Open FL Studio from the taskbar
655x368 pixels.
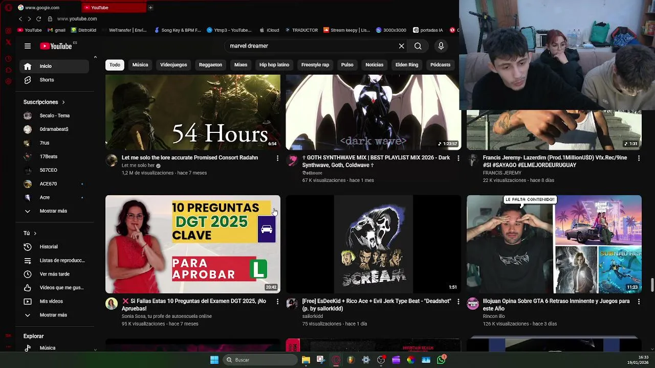pos(351,360)
